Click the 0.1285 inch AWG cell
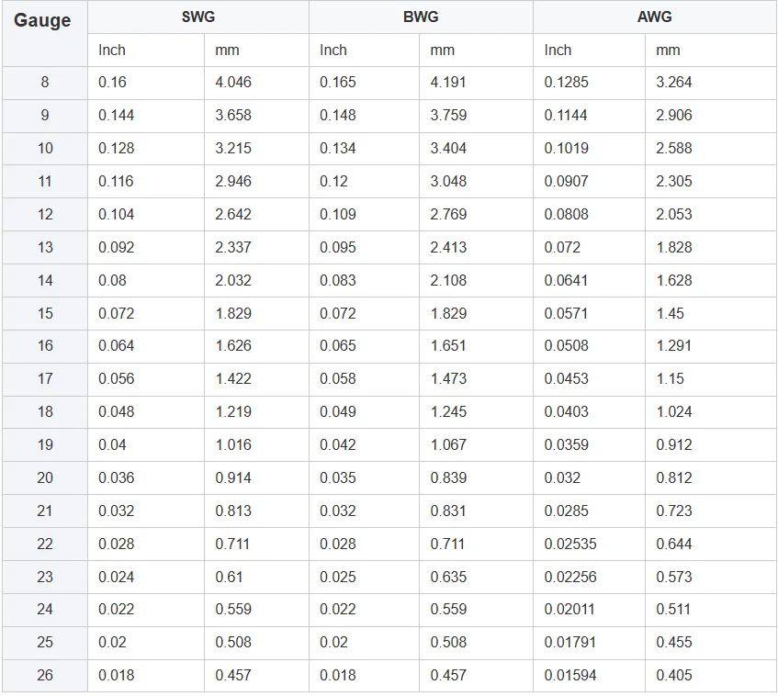Image resolution: width=778 pixels, height=696 pixels. click(x=567, y=83)
